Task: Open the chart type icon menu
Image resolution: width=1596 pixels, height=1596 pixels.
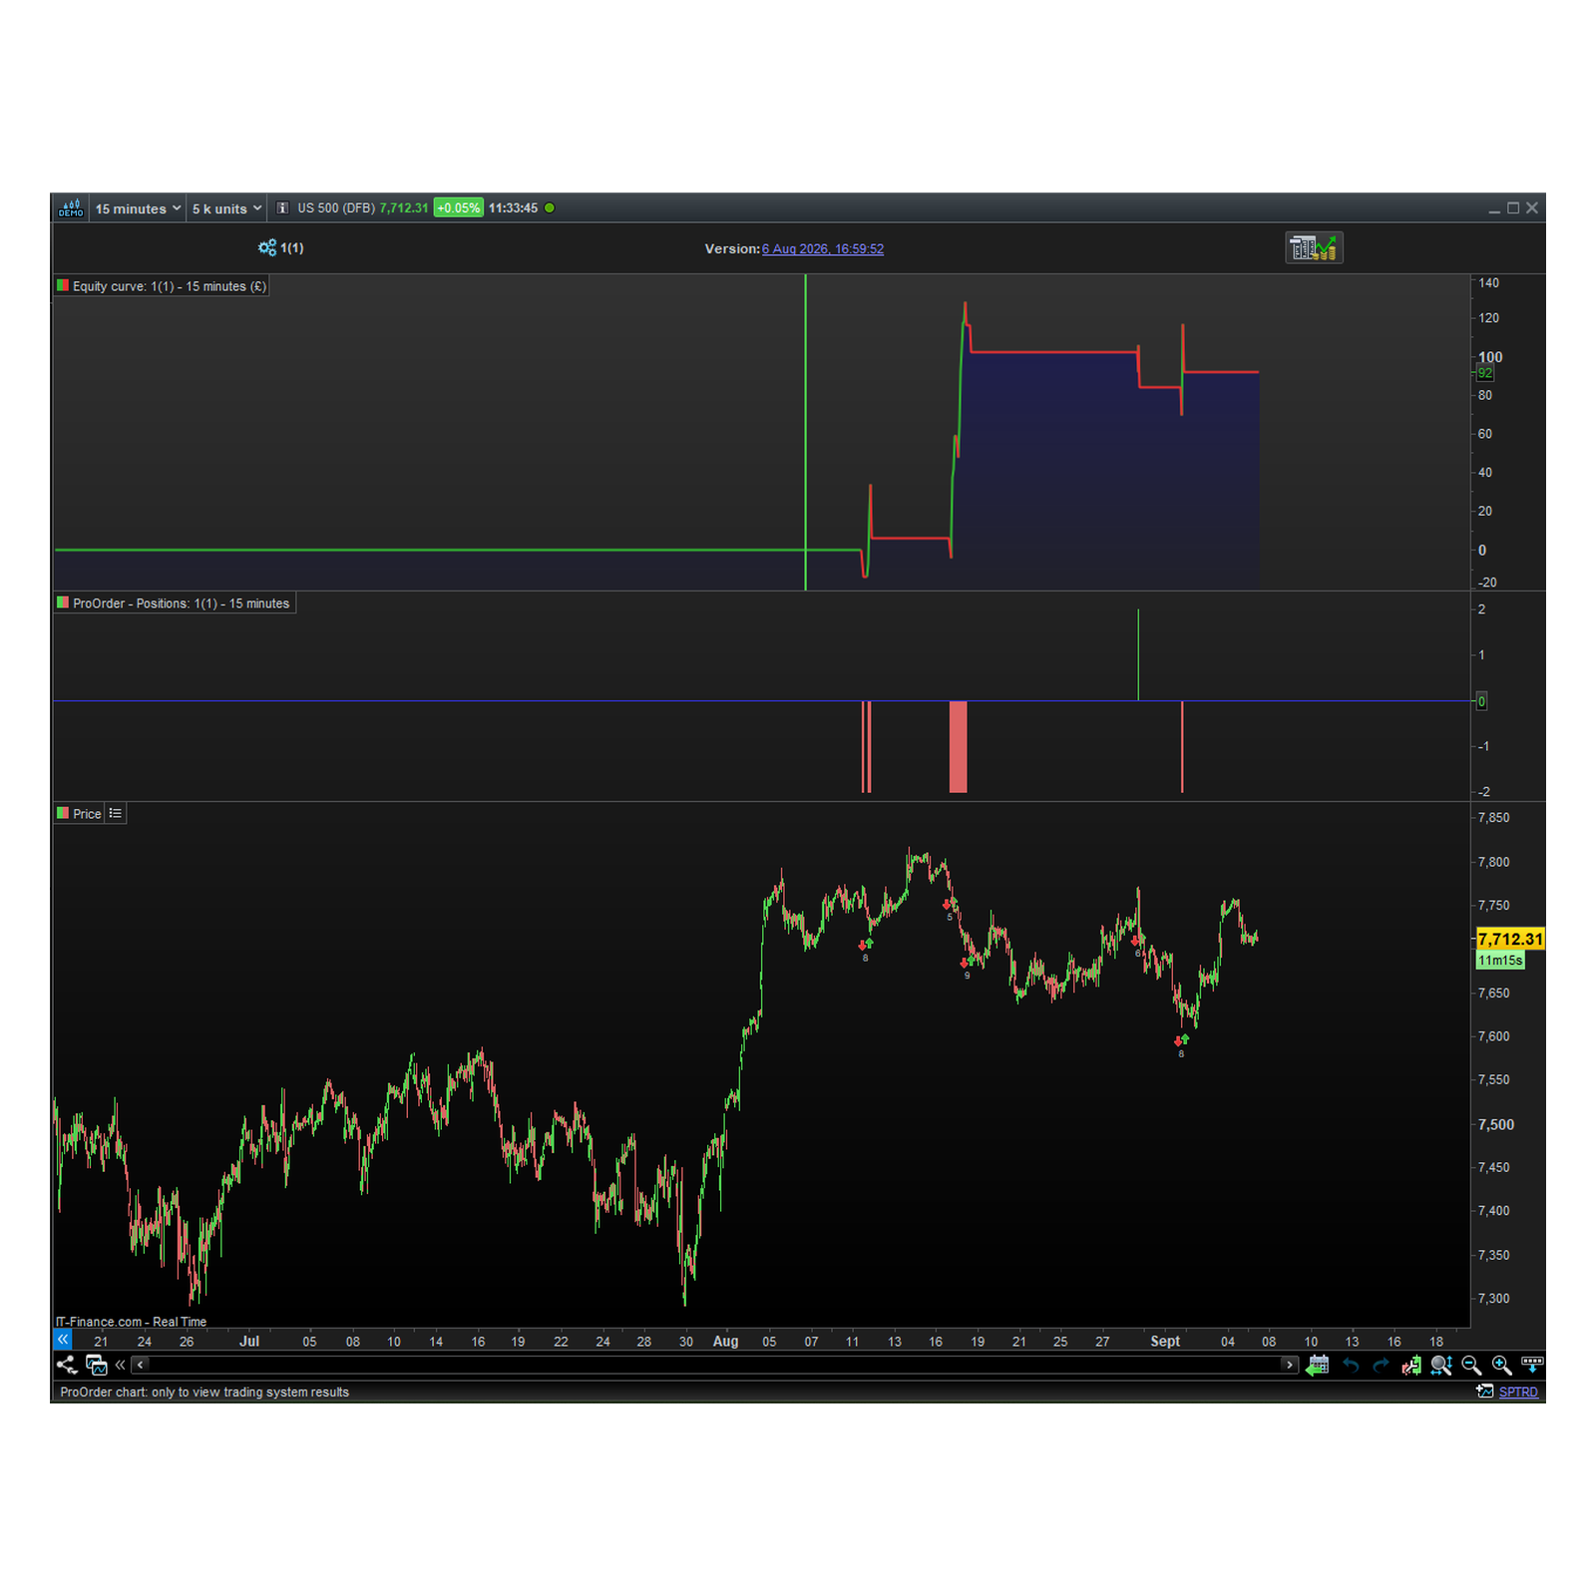Action: pyautogui.click(x=71, y=208)
